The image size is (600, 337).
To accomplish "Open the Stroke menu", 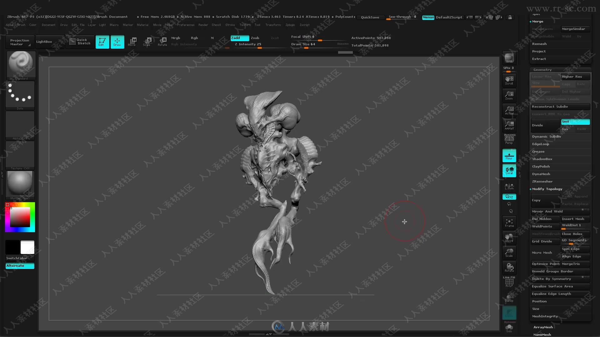I will tap(230, 25).
